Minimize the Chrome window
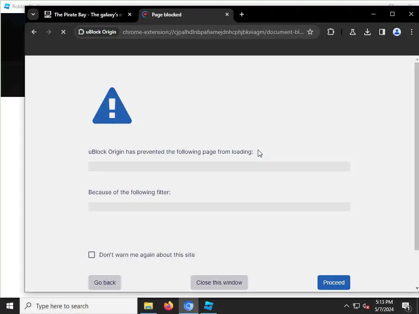Image resolution: width=419 pixels, height=314 pixels. [374, 14]
